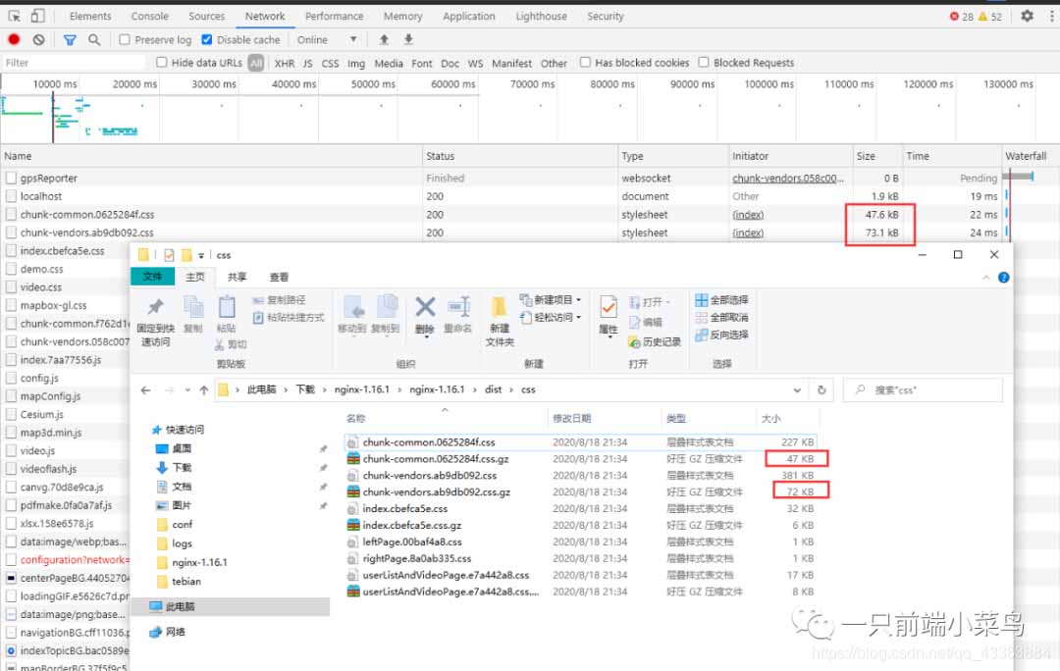This screenshot has height=671, width=1060.
Task: Stop recording network log
Action: coord(14,40)
